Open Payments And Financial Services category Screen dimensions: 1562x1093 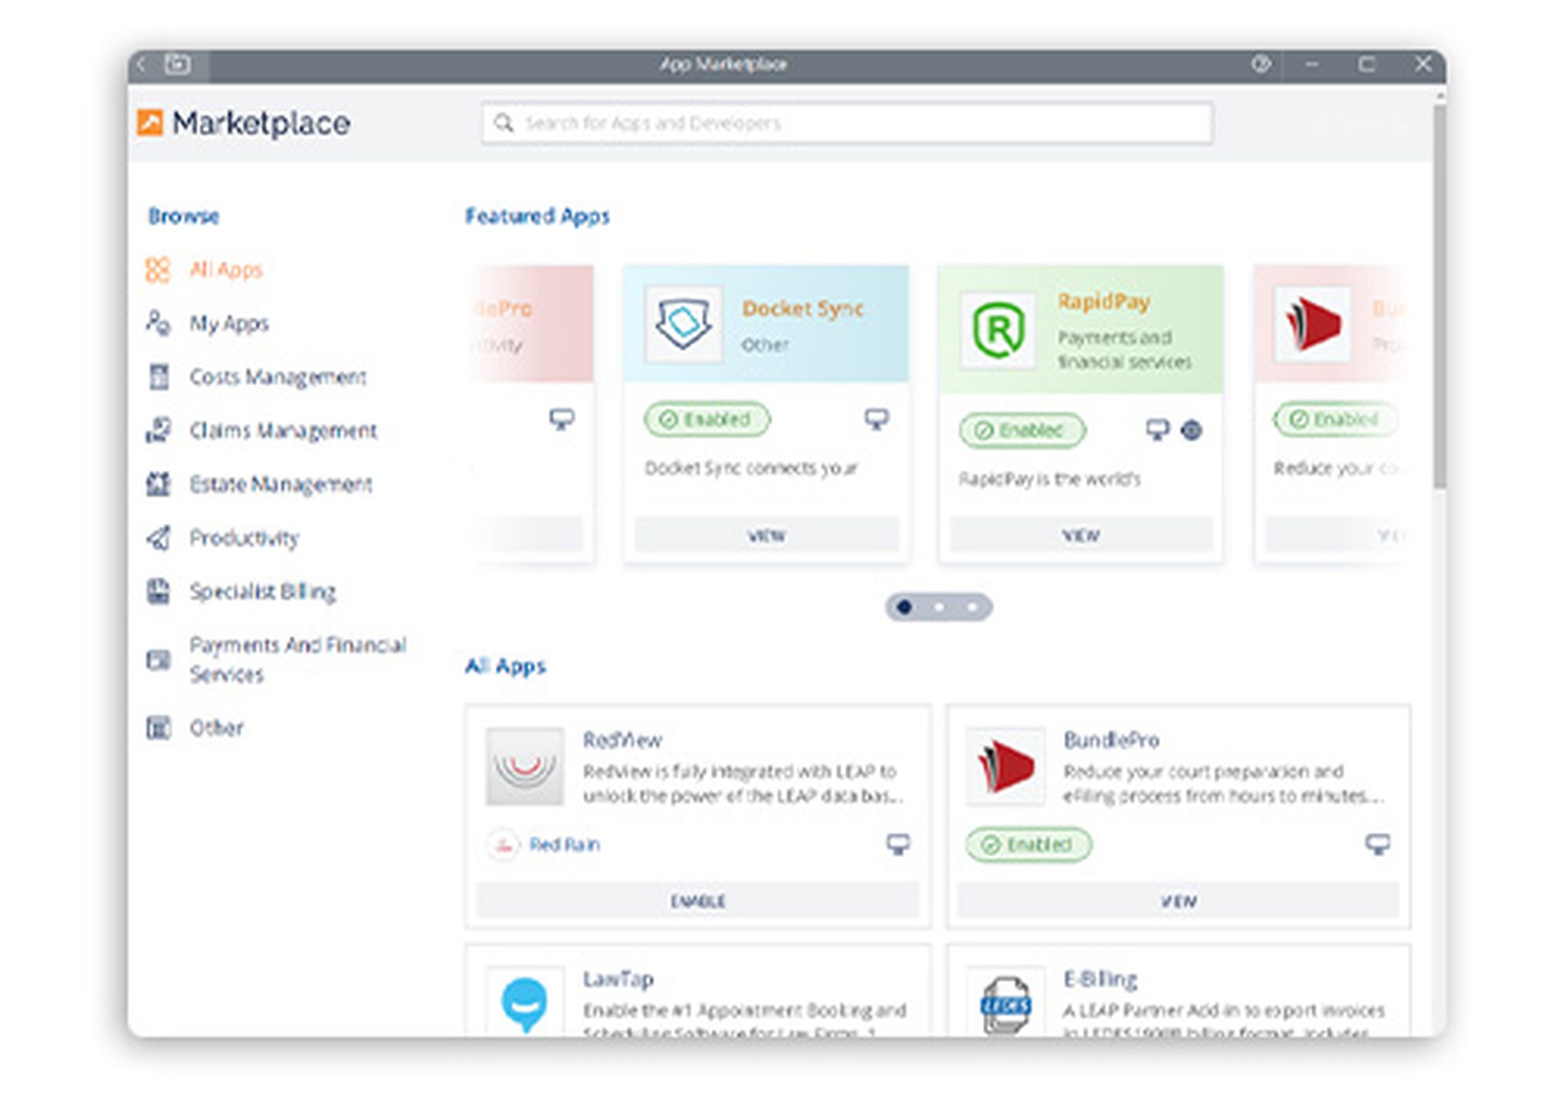pos(297,659)
